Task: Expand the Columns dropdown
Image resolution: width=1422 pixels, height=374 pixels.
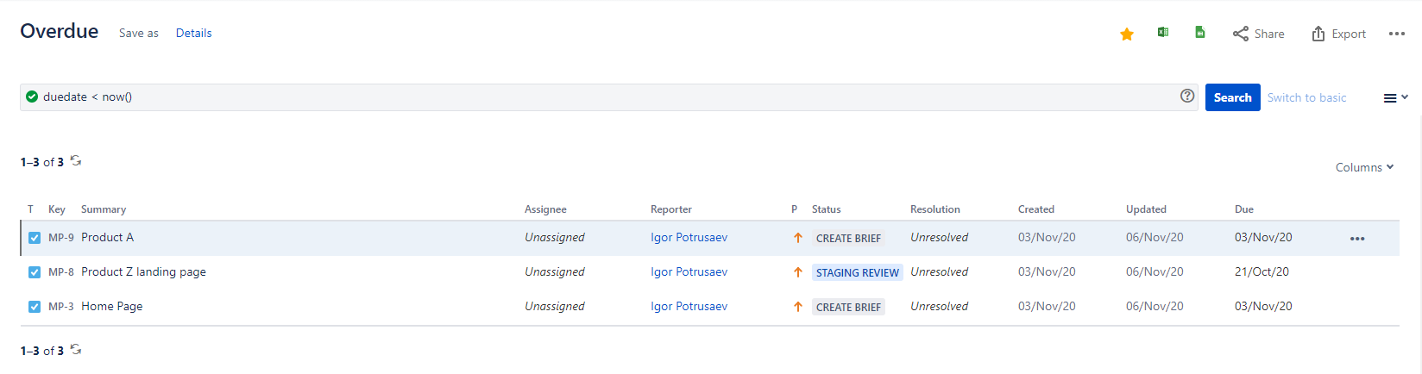Action: (1364, 167)
